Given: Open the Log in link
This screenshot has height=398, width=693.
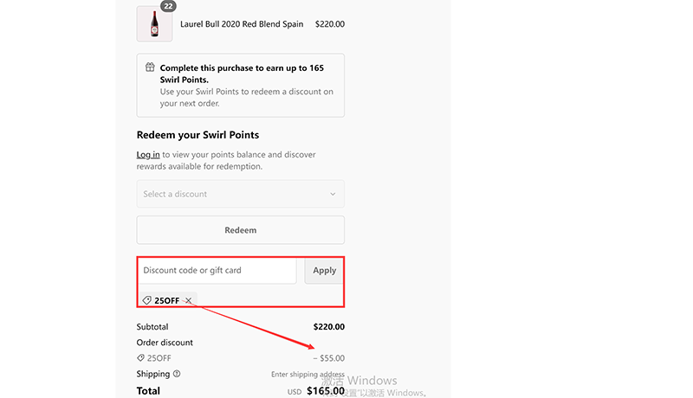Looking at the screenshot, I should 148,155.
